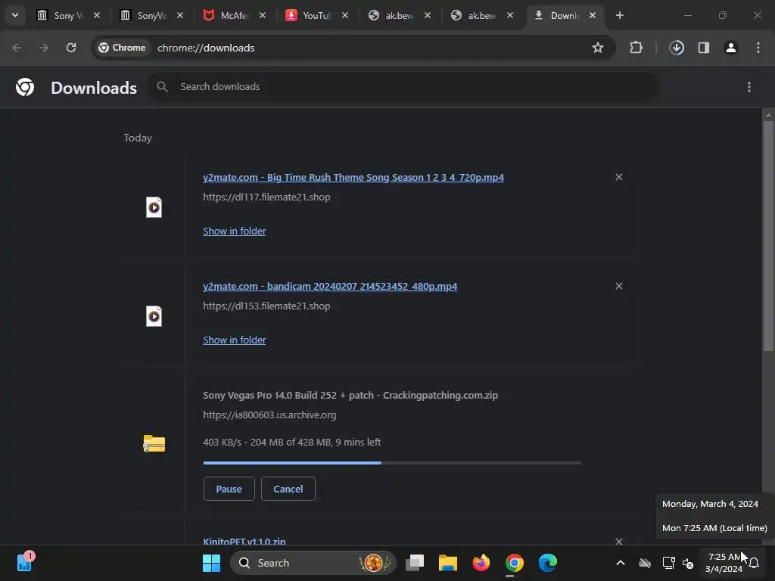Click the OneDrive cloud tray icon
The height and width of the screenshot is (581, 775).
click(645, 563)
